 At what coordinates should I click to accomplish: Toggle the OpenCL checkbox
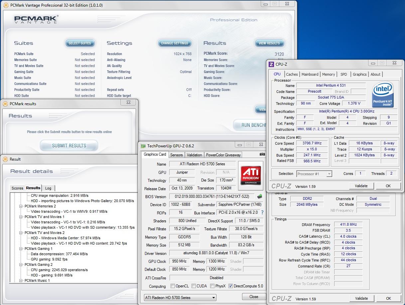coord(173,286)
